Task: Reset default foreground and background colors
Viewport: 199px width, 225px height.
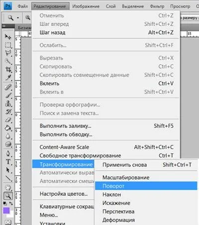Action: 5,203
